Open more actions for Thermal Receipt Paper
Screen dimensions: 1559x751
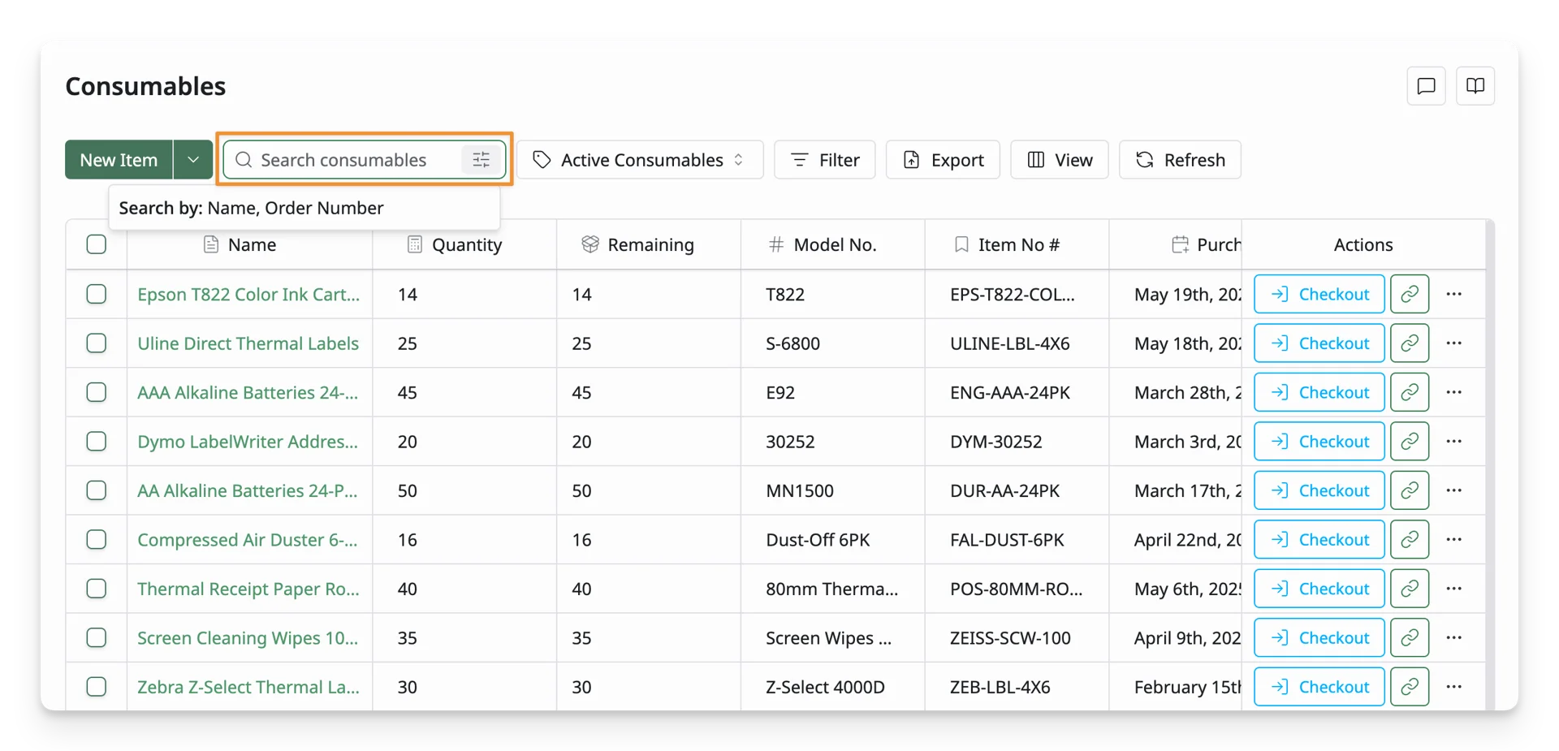(1454, 589)
